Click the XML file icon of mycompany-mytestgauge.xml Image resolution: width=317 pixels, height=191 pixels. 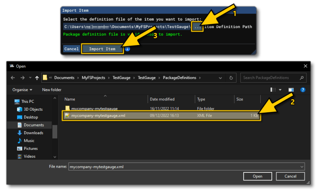tap(67, 115)
